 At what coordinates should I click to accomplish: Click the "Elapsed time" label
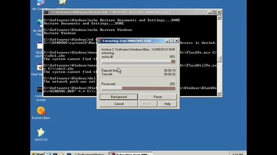coord(110,70)
